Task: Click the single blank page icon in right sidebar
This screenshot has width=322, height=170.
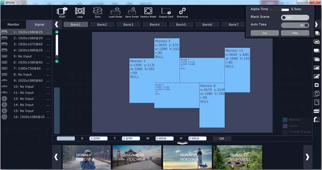Action: pos(316,102)
